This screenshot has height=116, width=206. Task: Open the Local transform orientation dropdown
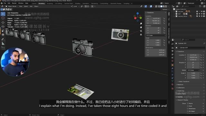pos(75,6)
